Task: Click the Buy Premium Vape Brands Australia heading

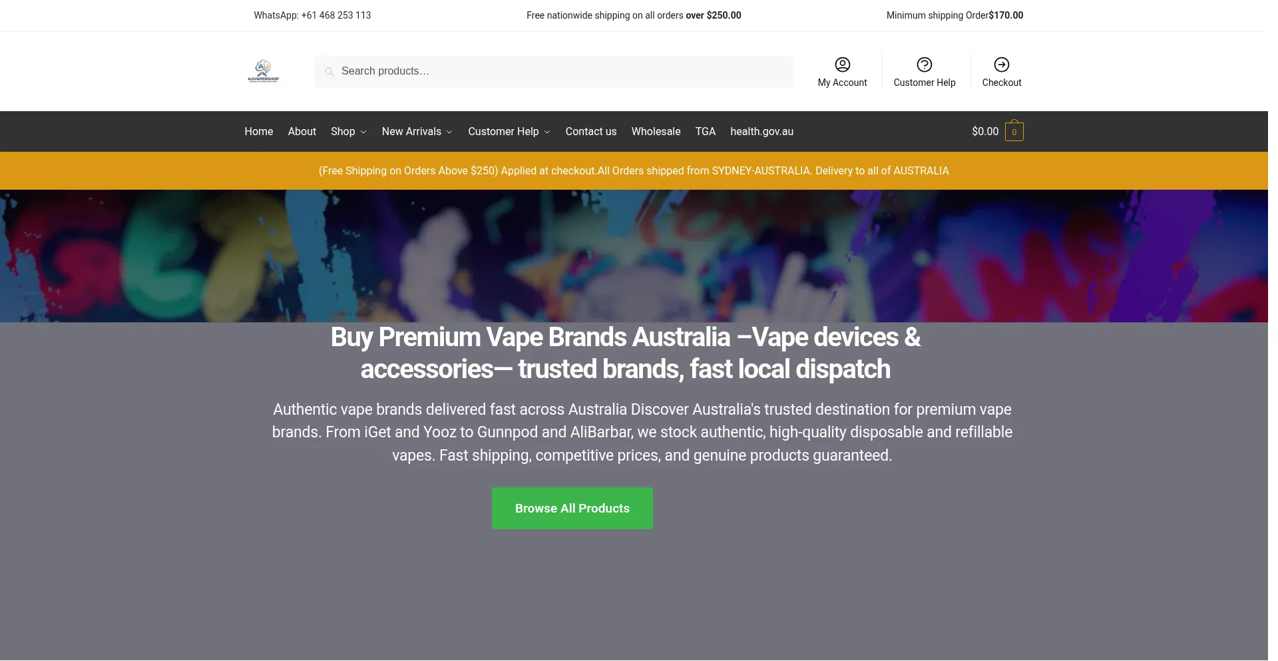Action: coord(626,353)
